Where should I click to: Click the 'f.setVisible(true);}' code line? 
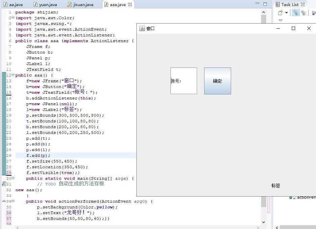[53, 173]
